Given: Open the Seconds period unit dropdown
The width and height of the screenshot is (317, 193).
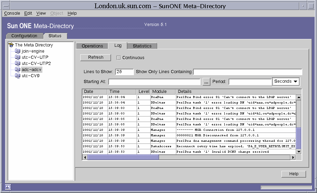Looking at the screenshot, I should [x=286, y=81].
